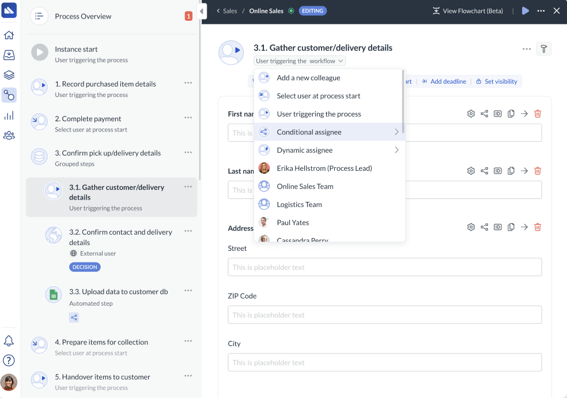Image resolution: width=567 pixels, height=398 pixels.
Task: Assign to Erika Hellstrom (Process Lead)
Action: [328, 168]
